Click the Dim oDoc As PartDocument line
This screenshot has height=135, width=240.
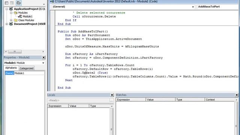coord(87,35)
